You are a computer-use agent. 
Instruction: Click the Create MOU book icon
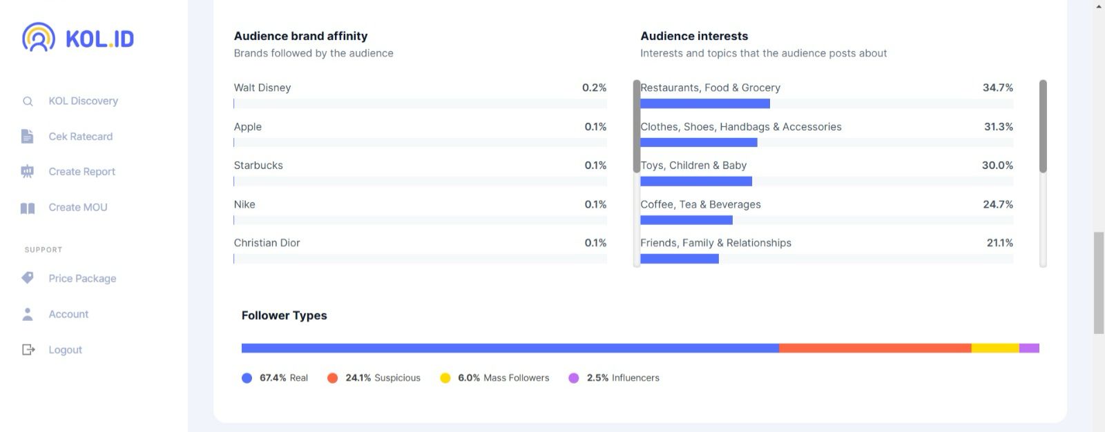pyautogui.click(x=28, y=208)
